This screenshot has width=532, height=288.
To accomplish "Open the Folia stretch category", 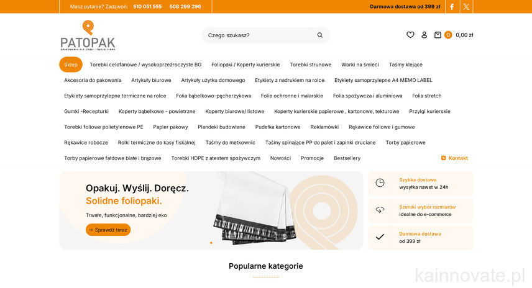I will pyautogui.click(x=426, y=96).
